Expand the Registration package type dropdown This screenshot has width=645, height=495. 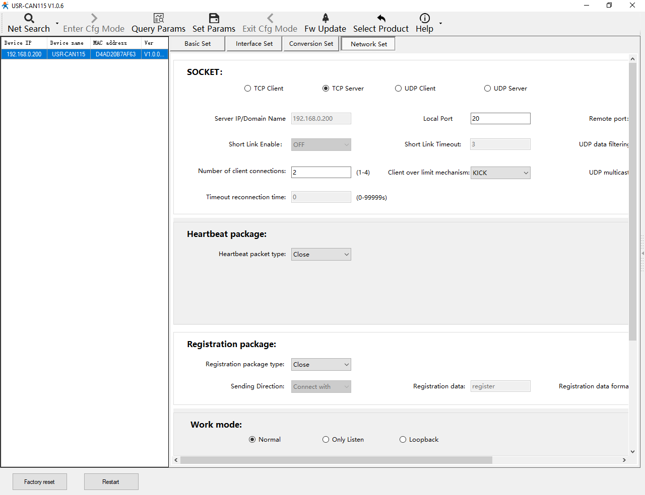tap(321, 365)
